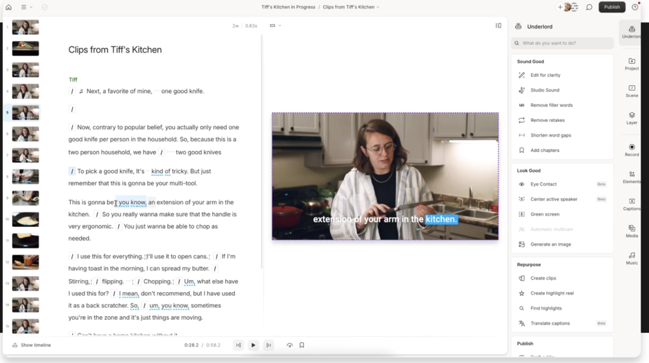Select scene thumbnail 1
The width and height of the screenshot is (649, 363).
25,27
